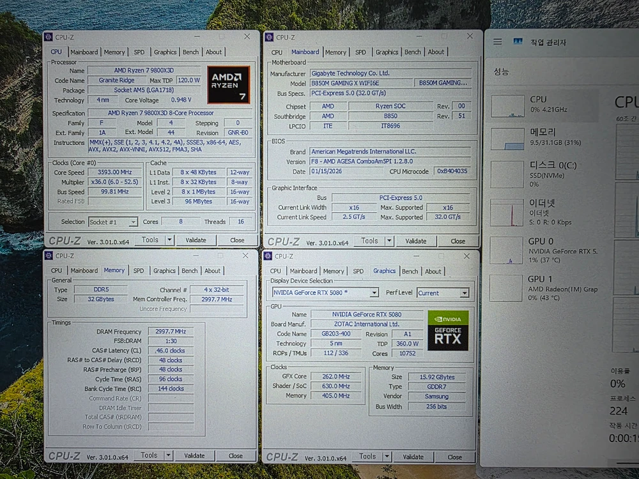Click Close button in the Mainboard window
Image resolution: width=639 pixels, height=479 pixels.
point(458,241)
